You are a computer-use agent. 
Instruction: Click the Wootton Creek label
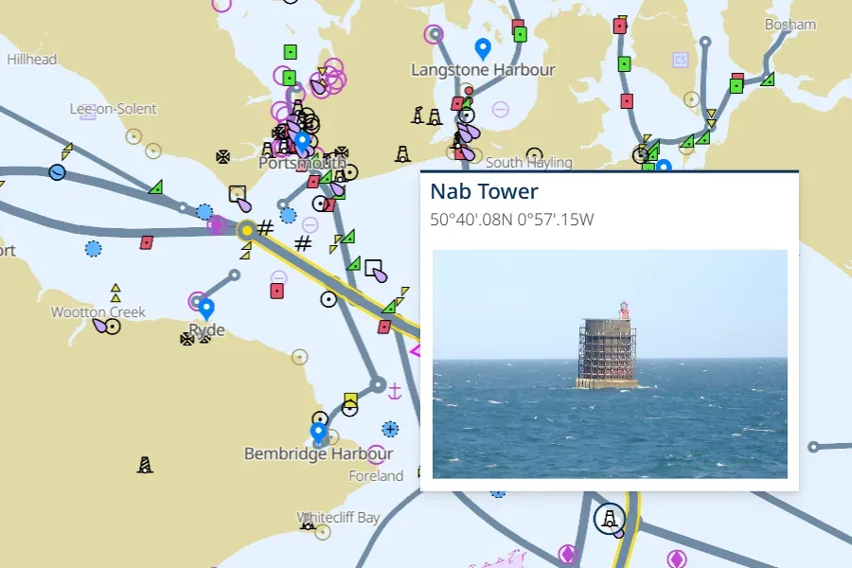[98, 312]
